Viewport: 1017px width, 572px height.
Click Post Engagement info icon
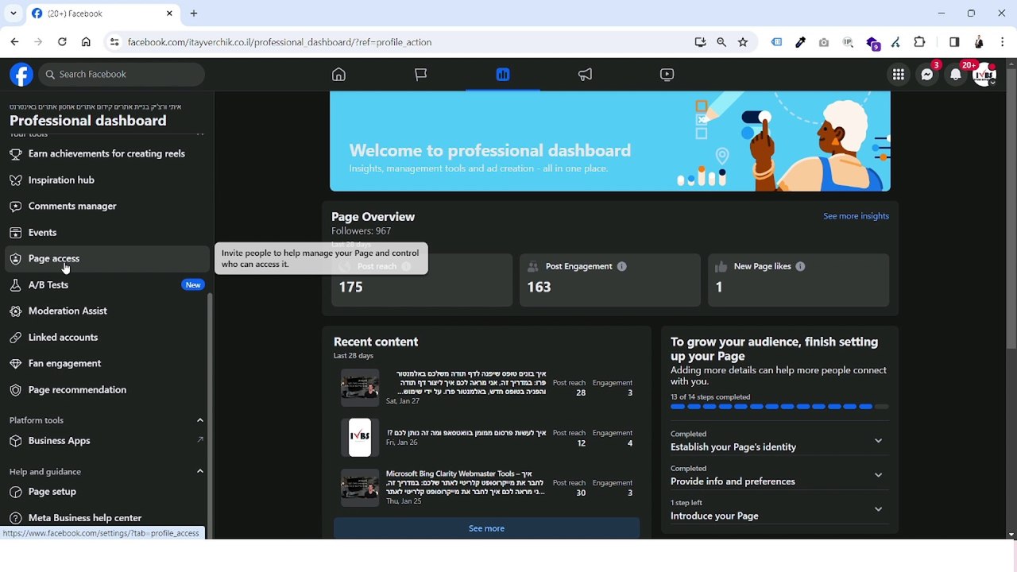pos(622,266)
